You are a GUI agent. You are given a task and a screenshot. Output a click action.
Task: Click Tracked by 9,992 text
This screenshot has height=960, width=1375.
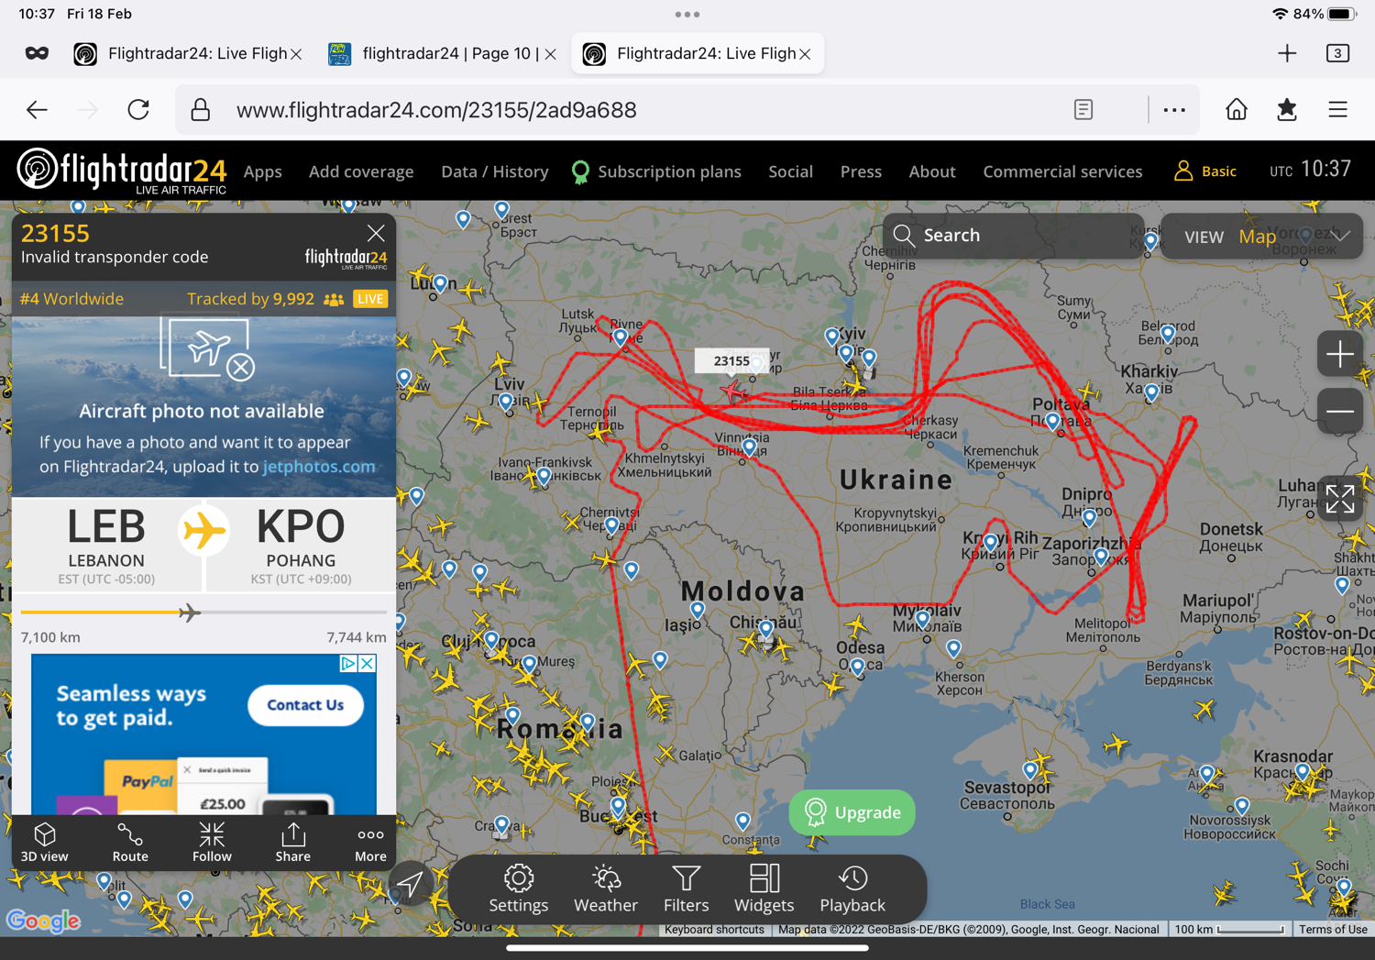coord(250,299)
